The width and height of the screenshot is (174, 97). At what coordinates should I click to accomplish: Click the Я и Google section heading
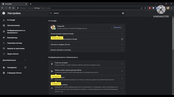click(x=52, y=21)
